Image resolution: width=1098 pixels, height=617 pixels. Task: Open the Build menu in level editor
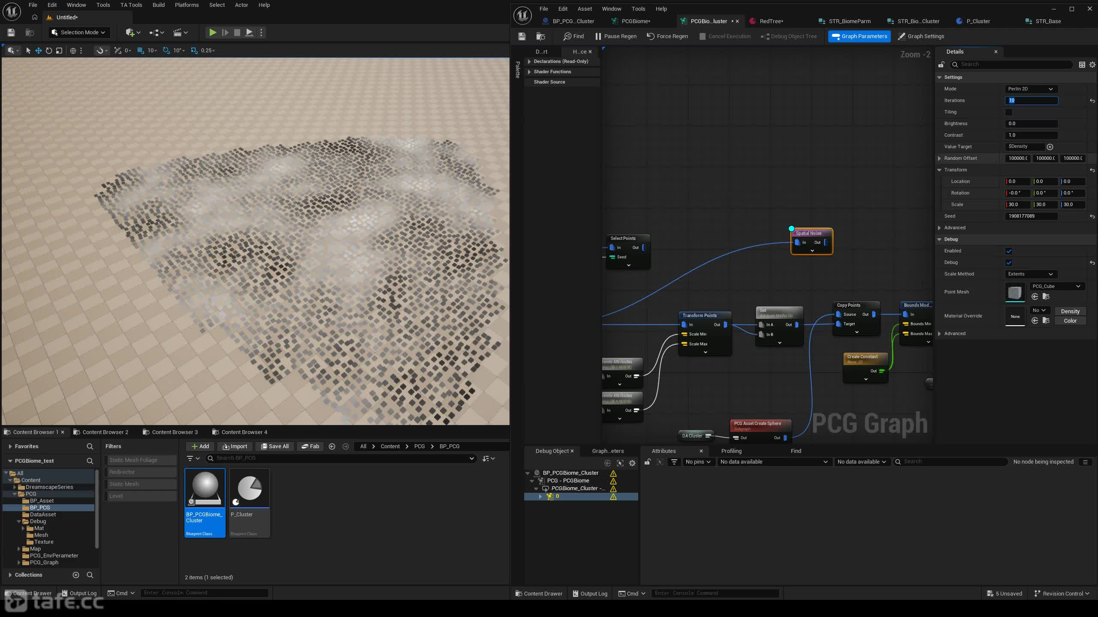click(x=159, y=5)
